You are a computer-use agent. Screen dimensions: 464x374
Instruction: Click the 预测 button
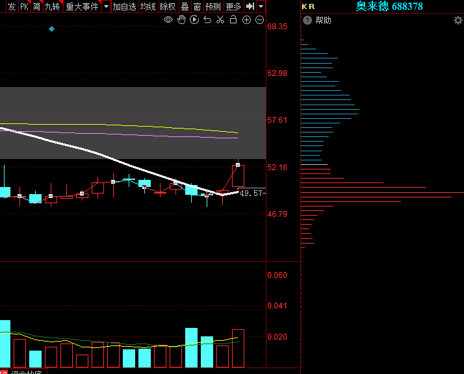click(x=213, y=6)
